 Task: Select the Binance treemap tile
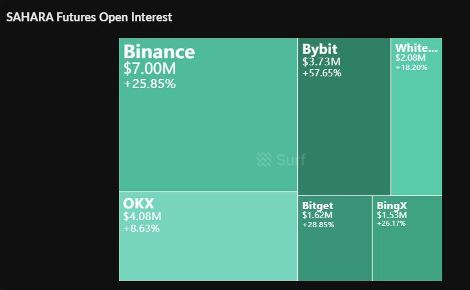coord(208,129)
